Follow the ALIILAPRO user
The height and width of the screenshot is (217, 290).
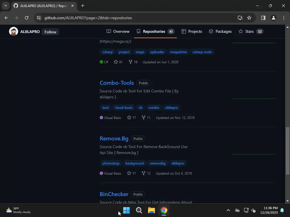point(50,32)
